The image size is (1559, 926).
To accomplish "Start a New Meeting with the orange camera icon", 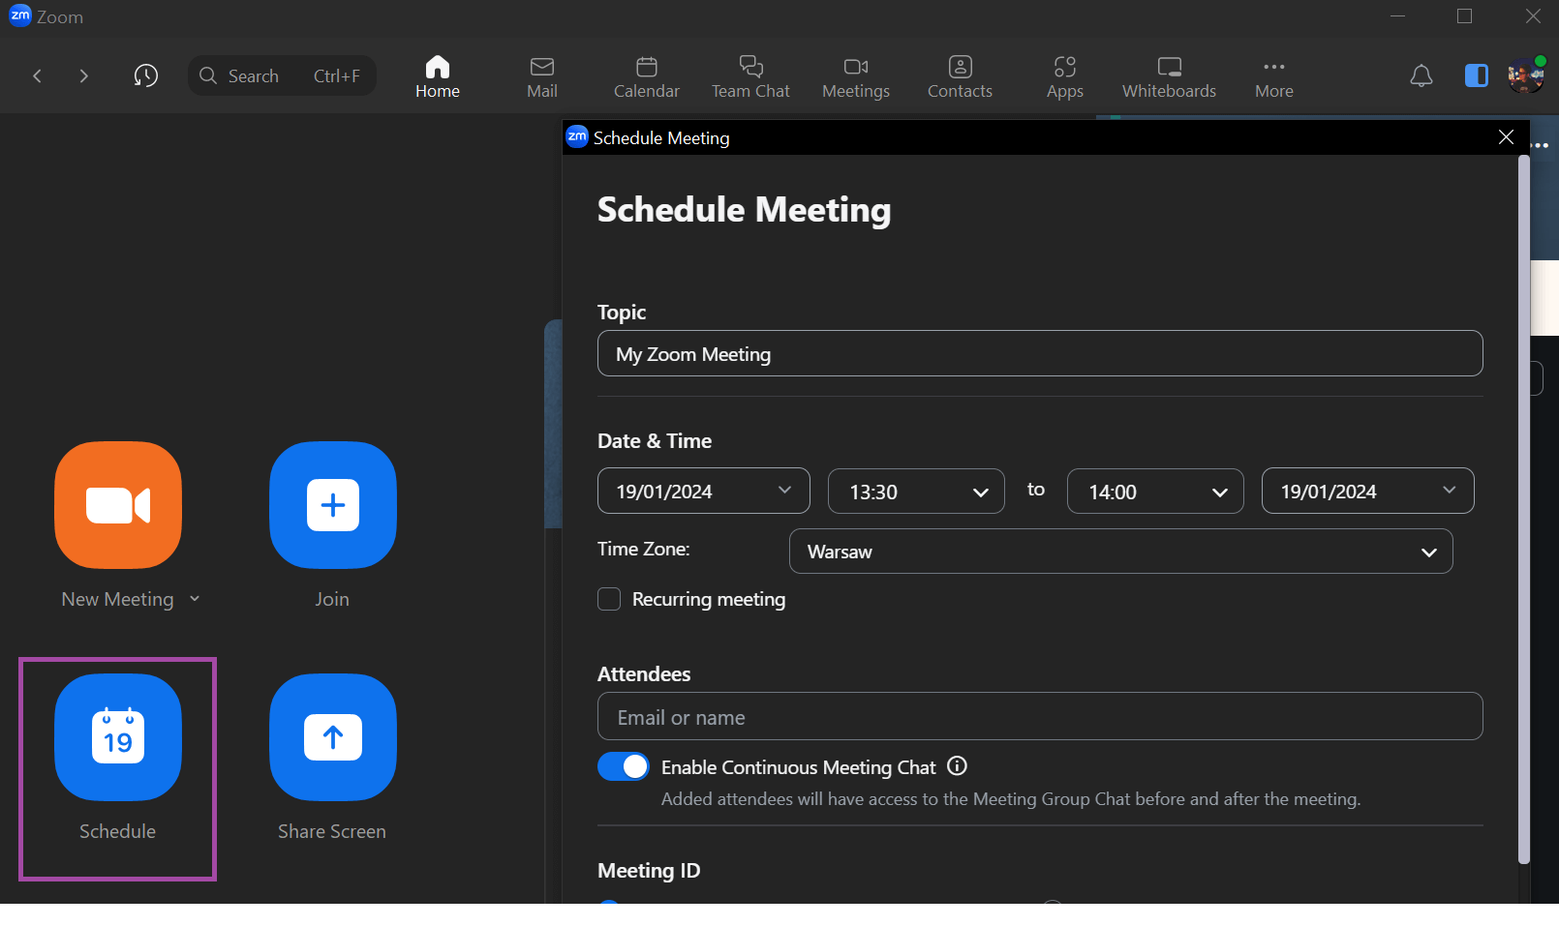I will tap(118, 505).
